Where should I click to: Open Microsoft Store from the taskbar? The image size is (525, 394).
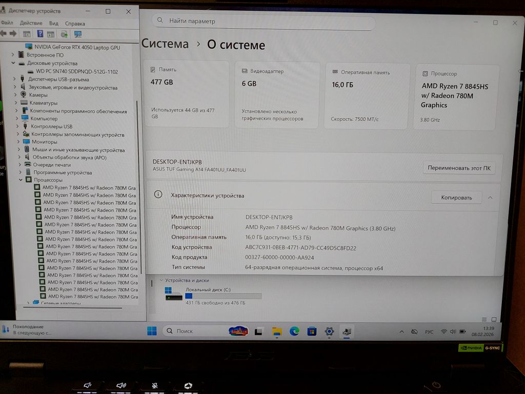[x=312, y=331]
